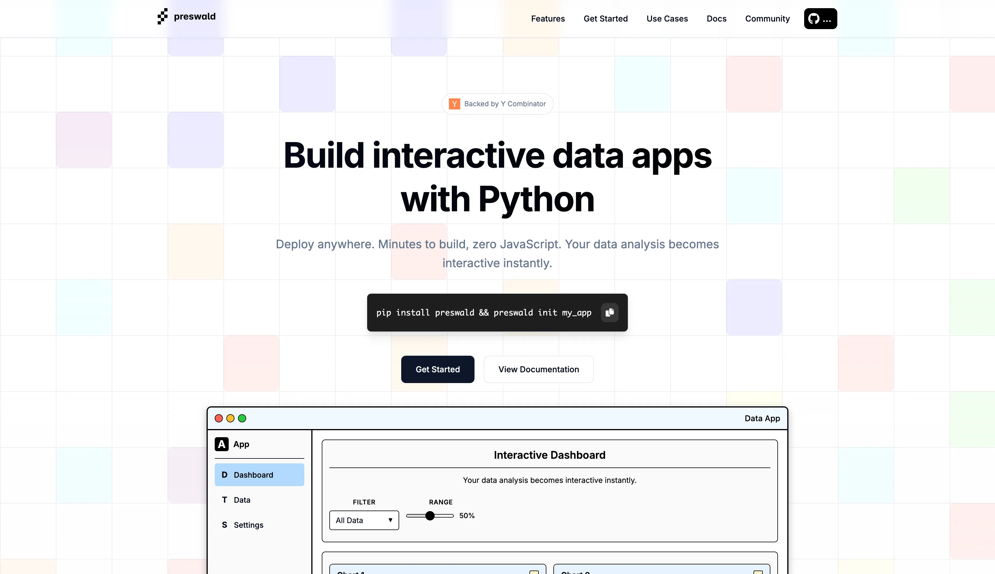
Task: Click the red window dot
Action: [219, 418]
